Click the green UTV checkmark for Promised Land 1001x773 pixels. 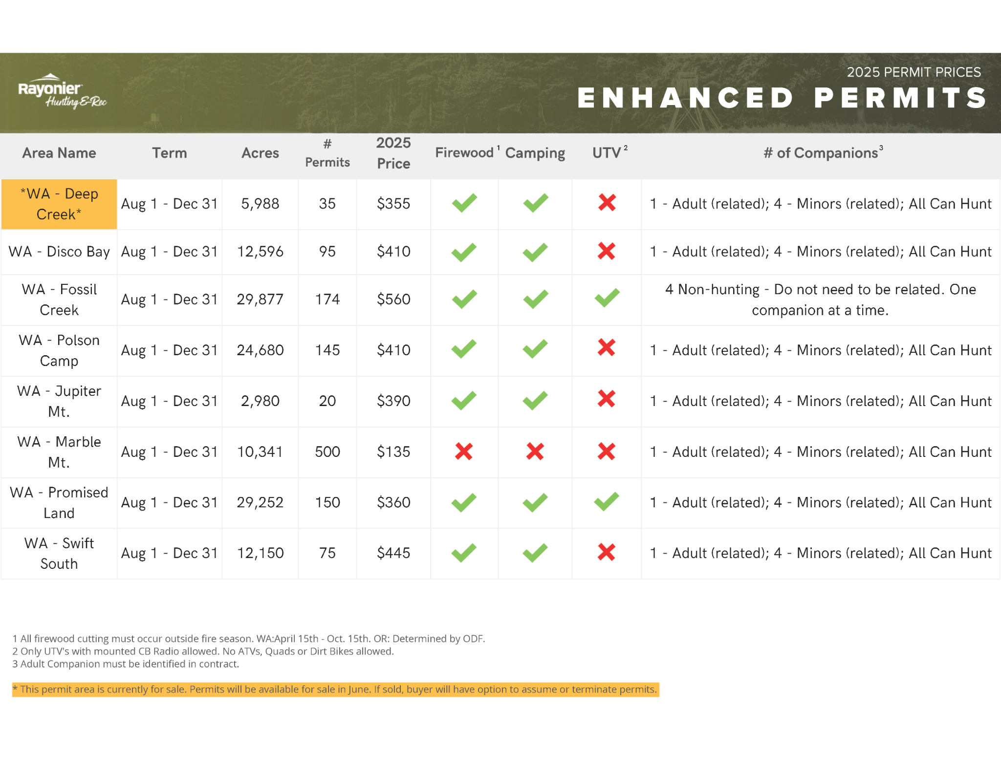point(606,502)
